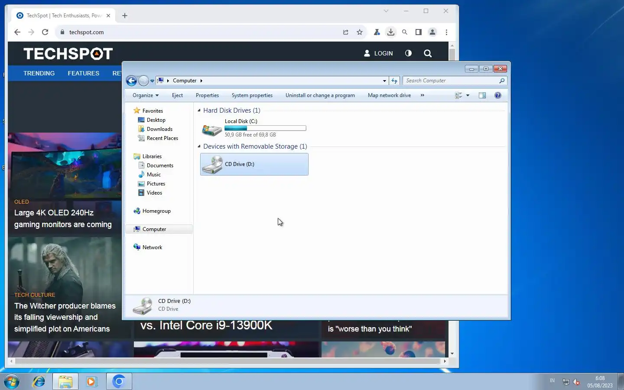Collapse Devices with Removable Storage group

[x=199, y=146]
